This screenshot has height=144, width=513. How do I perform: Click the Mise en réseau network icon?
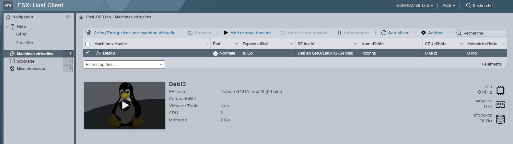point(12,68)
